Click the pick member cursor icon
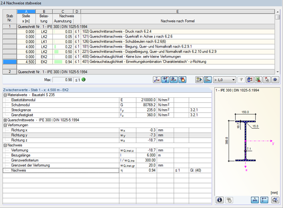The height and width of the screenshot is (208, 283). pos(267,79)
